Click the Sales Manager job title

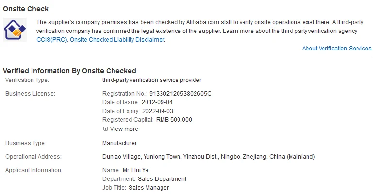(x=148, y=188)
